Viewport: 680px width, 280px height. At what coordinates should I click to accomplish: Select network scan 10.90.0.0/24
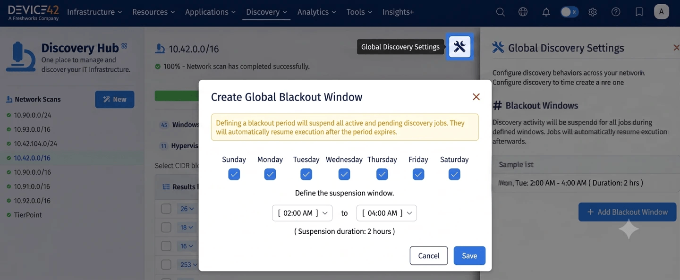click(32, 115)
